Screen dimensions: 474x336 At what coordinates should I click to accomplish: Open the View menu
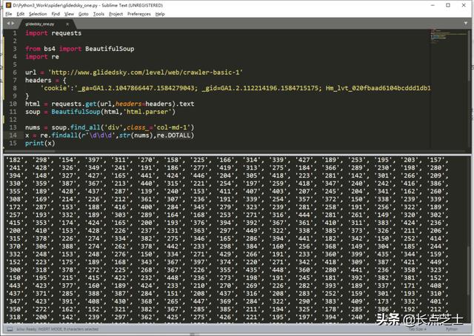(x=69, y=14)
